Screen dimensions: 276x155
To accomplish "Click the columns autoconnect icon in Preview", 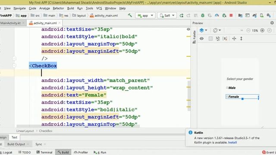I will tap(210, 38).
